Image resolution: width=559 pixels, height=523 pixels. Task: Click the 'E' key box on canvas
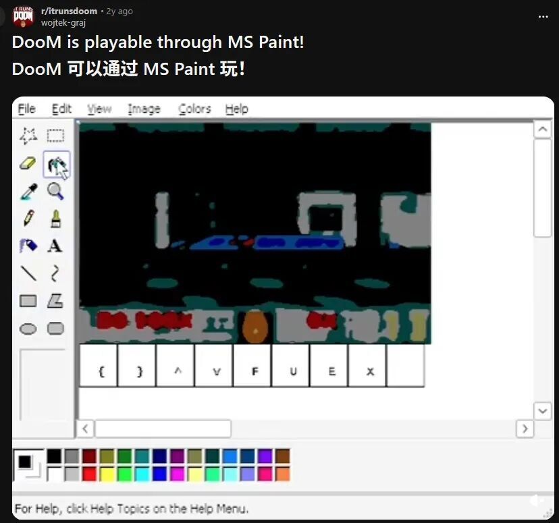click(x=329, y=366)
